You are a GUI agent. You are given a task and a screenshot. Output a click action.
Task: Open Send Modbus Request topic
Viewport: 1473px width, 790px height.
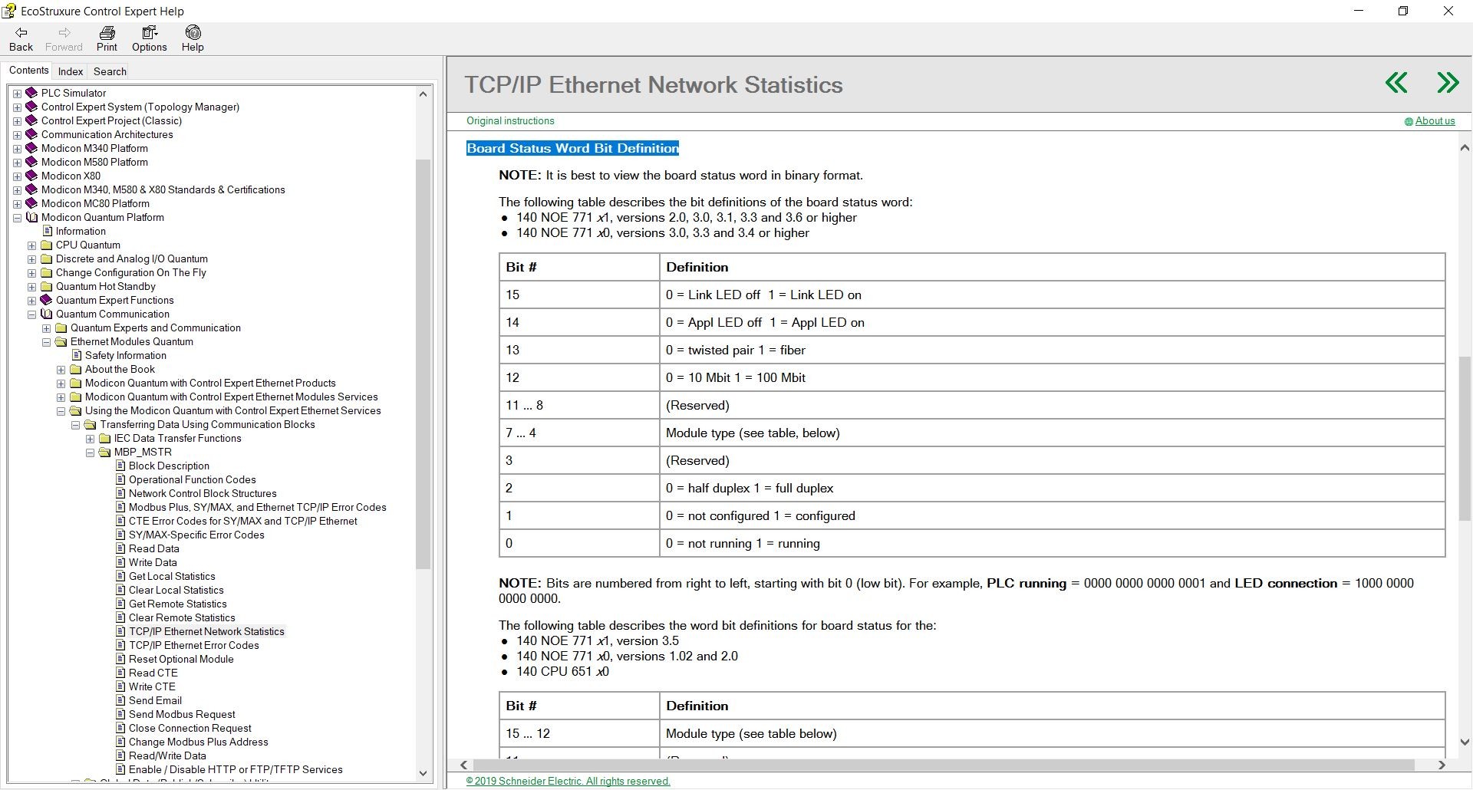(182, 714)
